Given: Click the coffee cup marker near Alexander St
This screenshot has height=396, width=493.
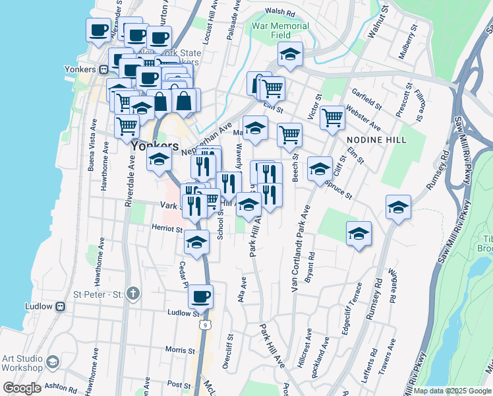Looking at the screenshot, I should coord(99,30).
